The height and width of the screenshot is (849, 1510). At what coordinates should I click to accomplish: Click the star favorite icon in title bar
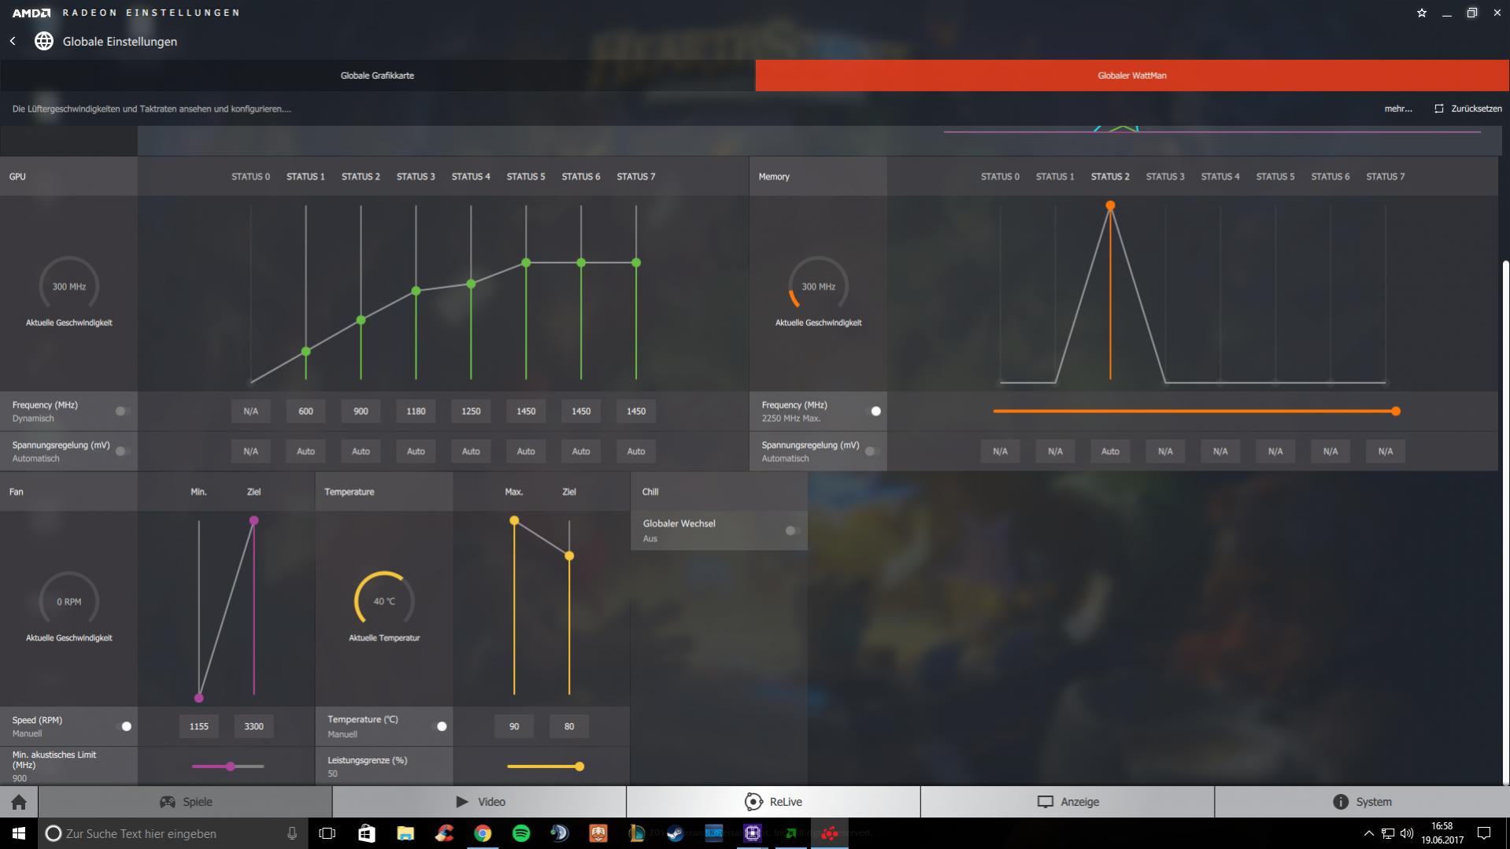click(1422, 13)
